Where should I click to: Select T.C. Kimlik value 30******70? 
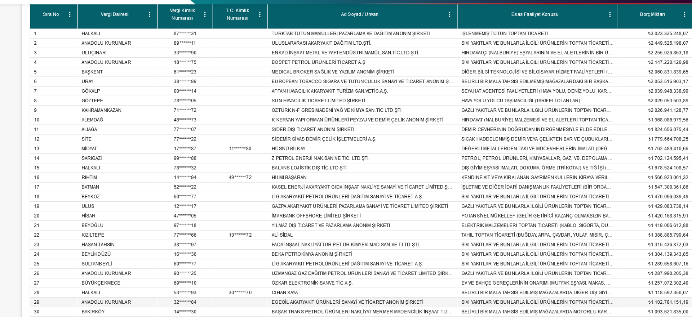click(x=240, y=293)
